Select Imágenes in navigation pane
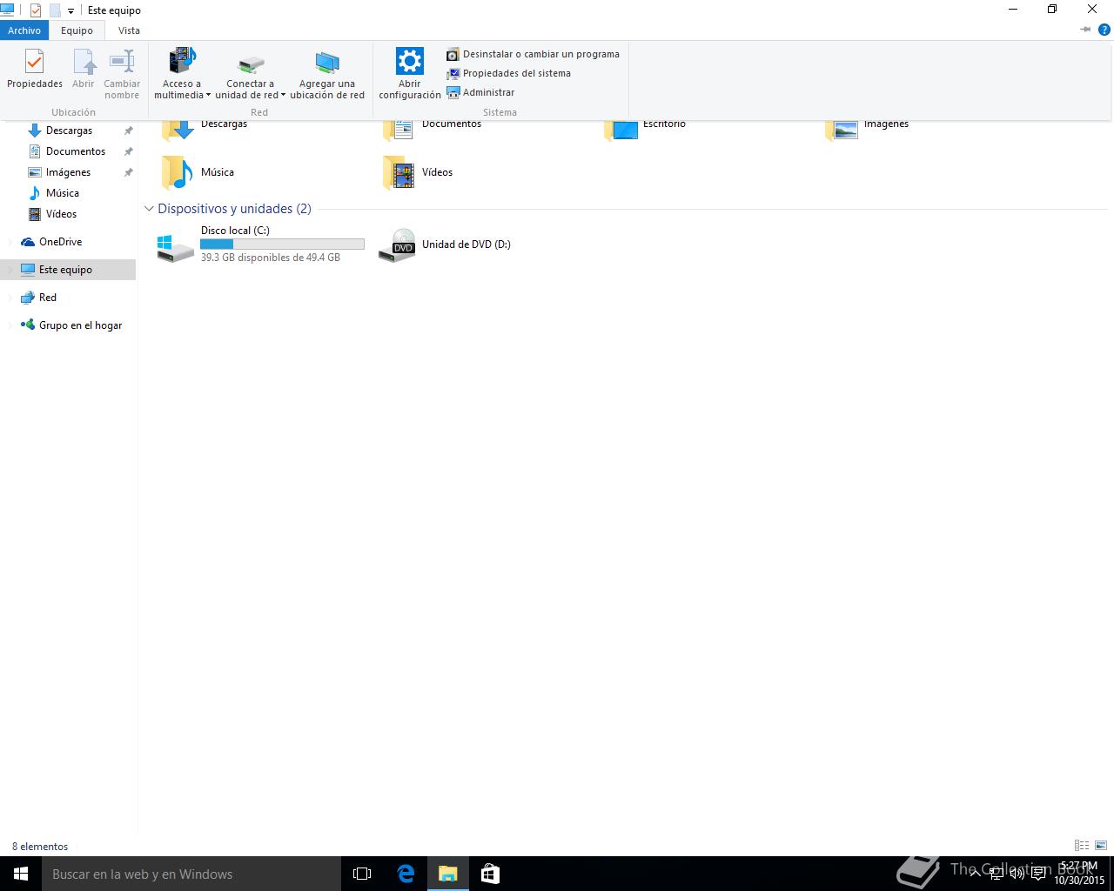This screenshot has height=891, width=1114. point(68,172)
